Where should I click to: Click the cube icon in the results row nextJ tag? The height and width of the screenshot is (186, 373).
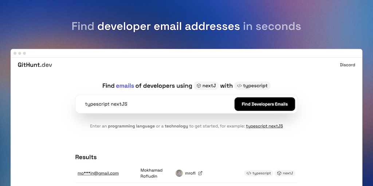(x=279, y=173)
